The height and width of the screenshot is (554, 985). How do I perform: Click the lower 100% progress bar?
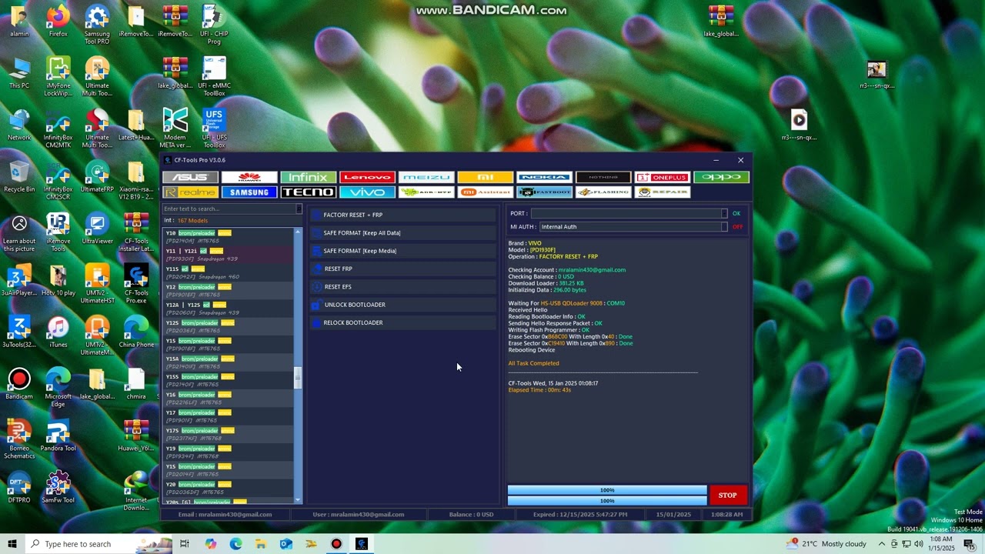pyautogui.click(x=607, y=501)
